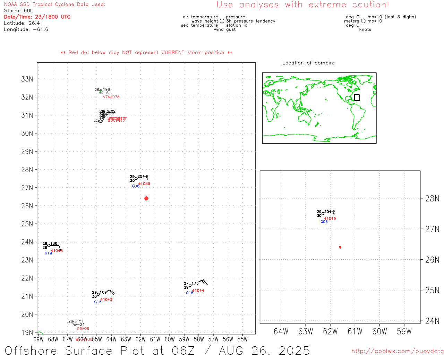Click the 'Storm: 90L' line
444x355 pixels.
18,11
